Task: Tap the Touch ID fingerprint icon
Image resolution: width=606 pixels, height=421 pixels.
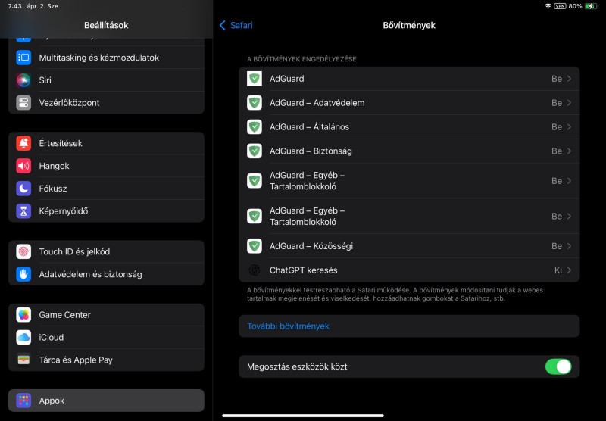Action: (23, 251)
